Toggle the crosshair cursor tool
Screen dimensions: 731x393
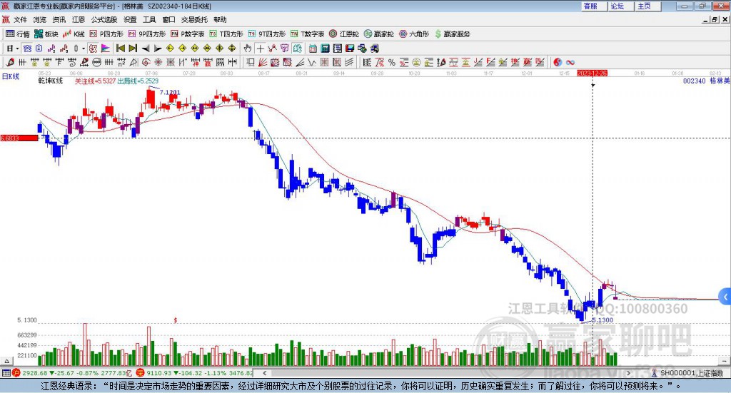260,49
